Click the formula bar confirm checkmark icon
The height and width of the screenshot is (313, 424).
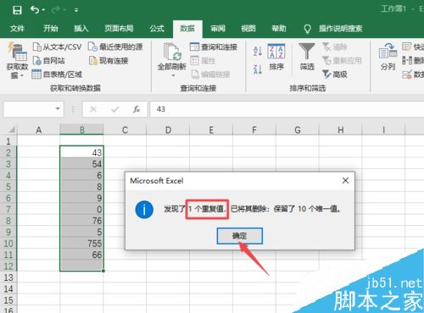pyautogui.click(x=114, y=109)
